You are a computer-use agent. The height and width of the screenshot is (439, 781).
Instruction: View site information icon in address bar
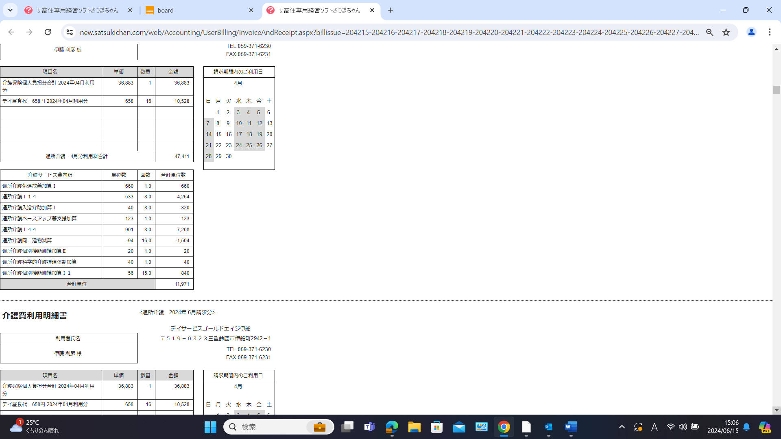point(70,32)
